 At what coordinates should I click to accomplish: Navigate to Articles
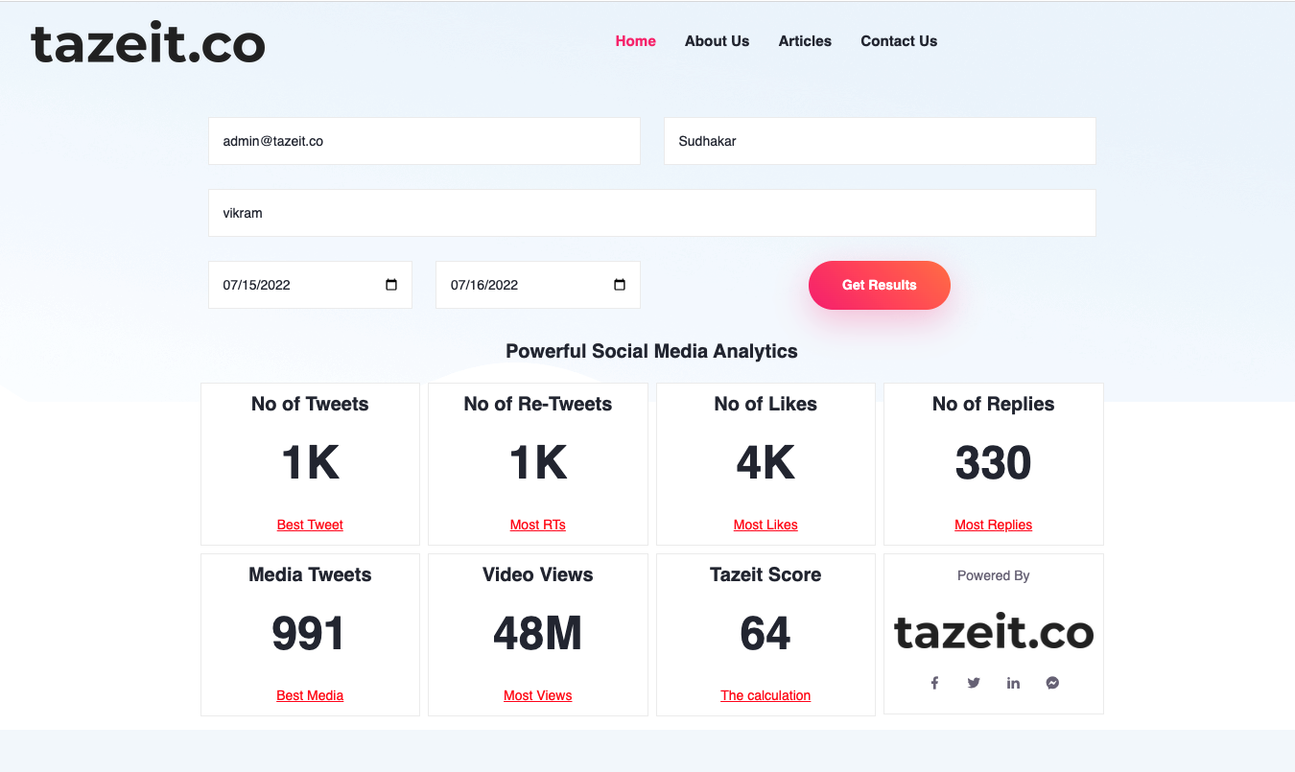[805, 41]
